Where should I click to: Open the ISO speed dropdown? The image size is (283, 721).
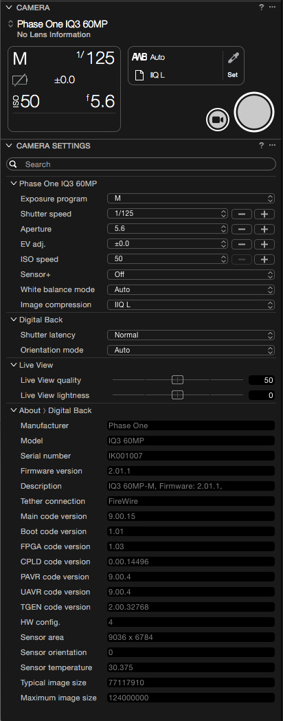[x=168, y=259]
